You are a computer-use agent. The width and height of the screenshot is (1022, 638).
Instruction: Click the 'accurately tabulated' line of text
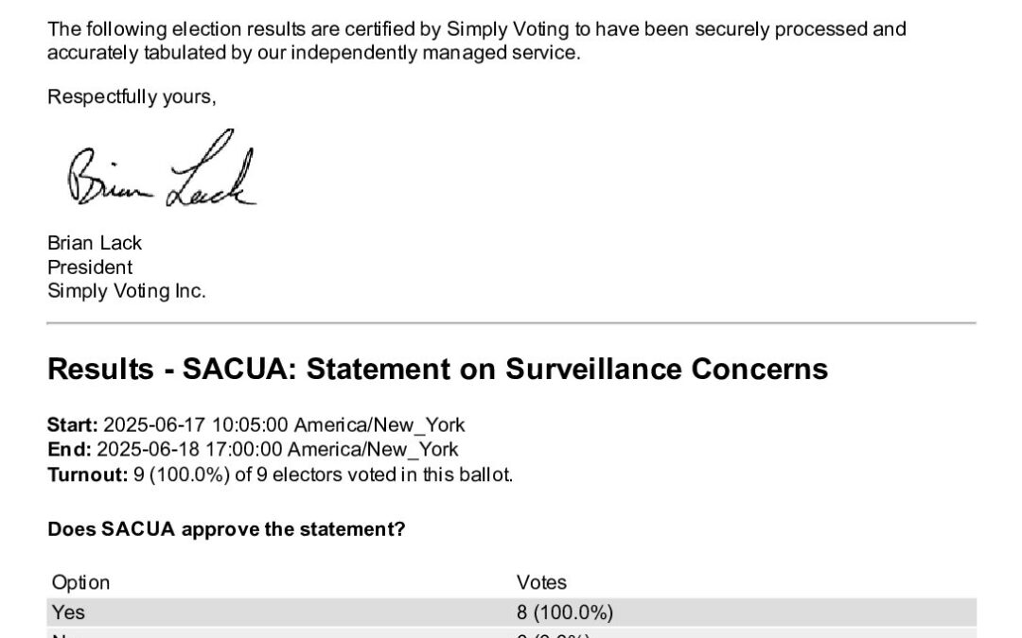click(313, 53)
